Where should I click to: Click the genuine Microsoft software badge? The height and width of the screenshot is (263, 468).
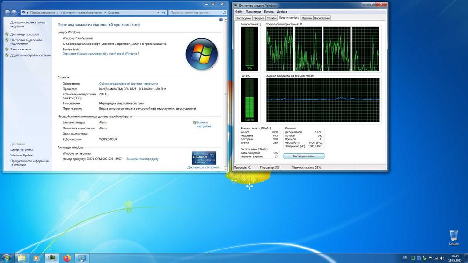point(204,158)
